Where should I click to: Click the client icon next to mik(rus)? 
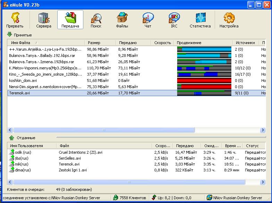(11, 164)
